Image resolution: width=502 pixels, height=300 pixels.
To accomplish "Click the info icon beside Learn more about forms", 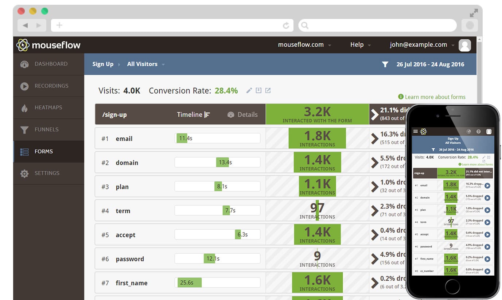I will tap(401, 97).
